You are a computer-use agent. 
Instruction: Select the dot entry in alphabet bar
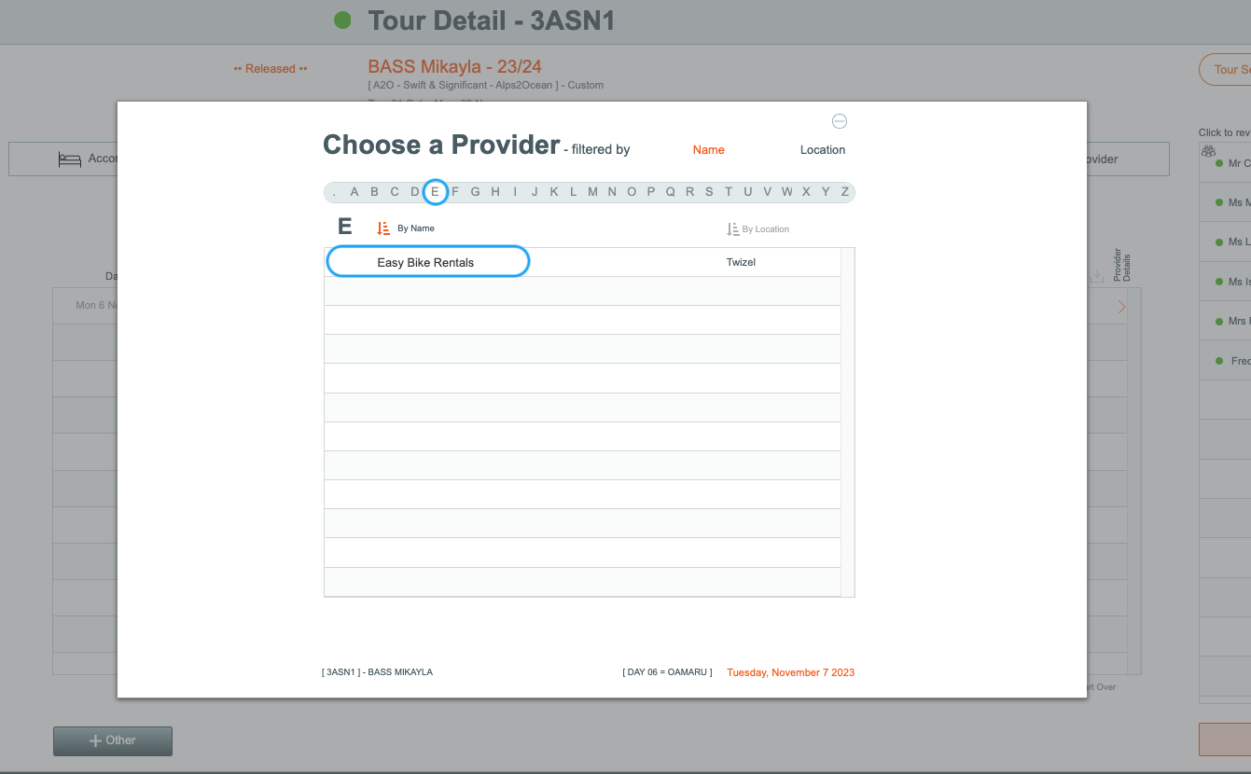pyautogui.click(x=335, y=193)
